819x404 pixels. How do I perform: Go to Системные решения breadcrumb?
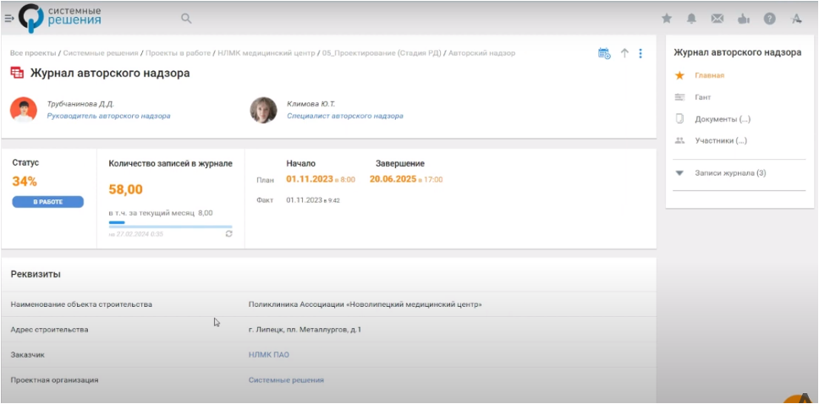101,52
